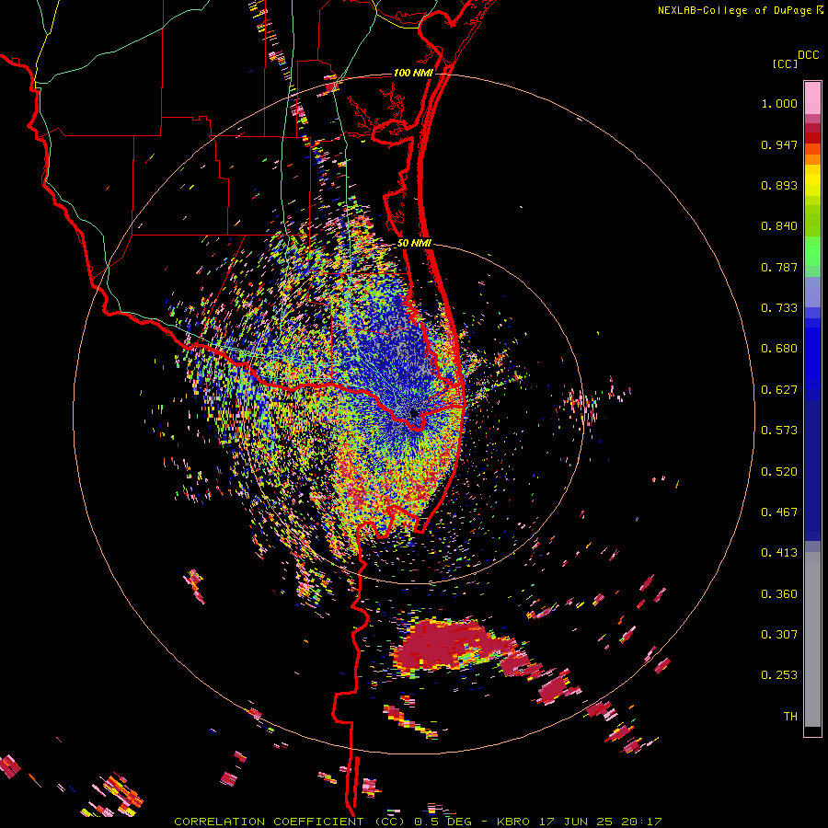Viewport: 828px width, 828px height.
Task: Click the 0.253 color scale label
Action: (779, 675)
